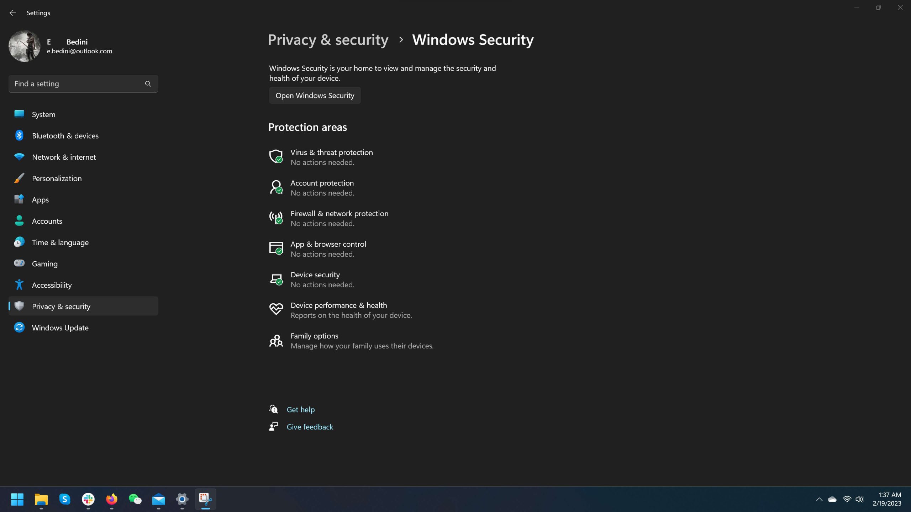Open Network & internet settings

83,157
